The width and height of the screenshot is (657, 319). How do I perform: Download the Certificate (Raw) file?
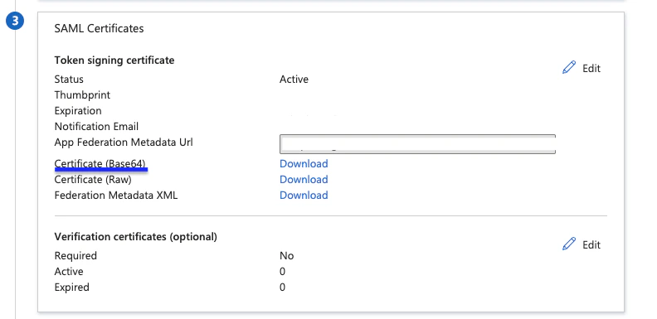point(304,180)
